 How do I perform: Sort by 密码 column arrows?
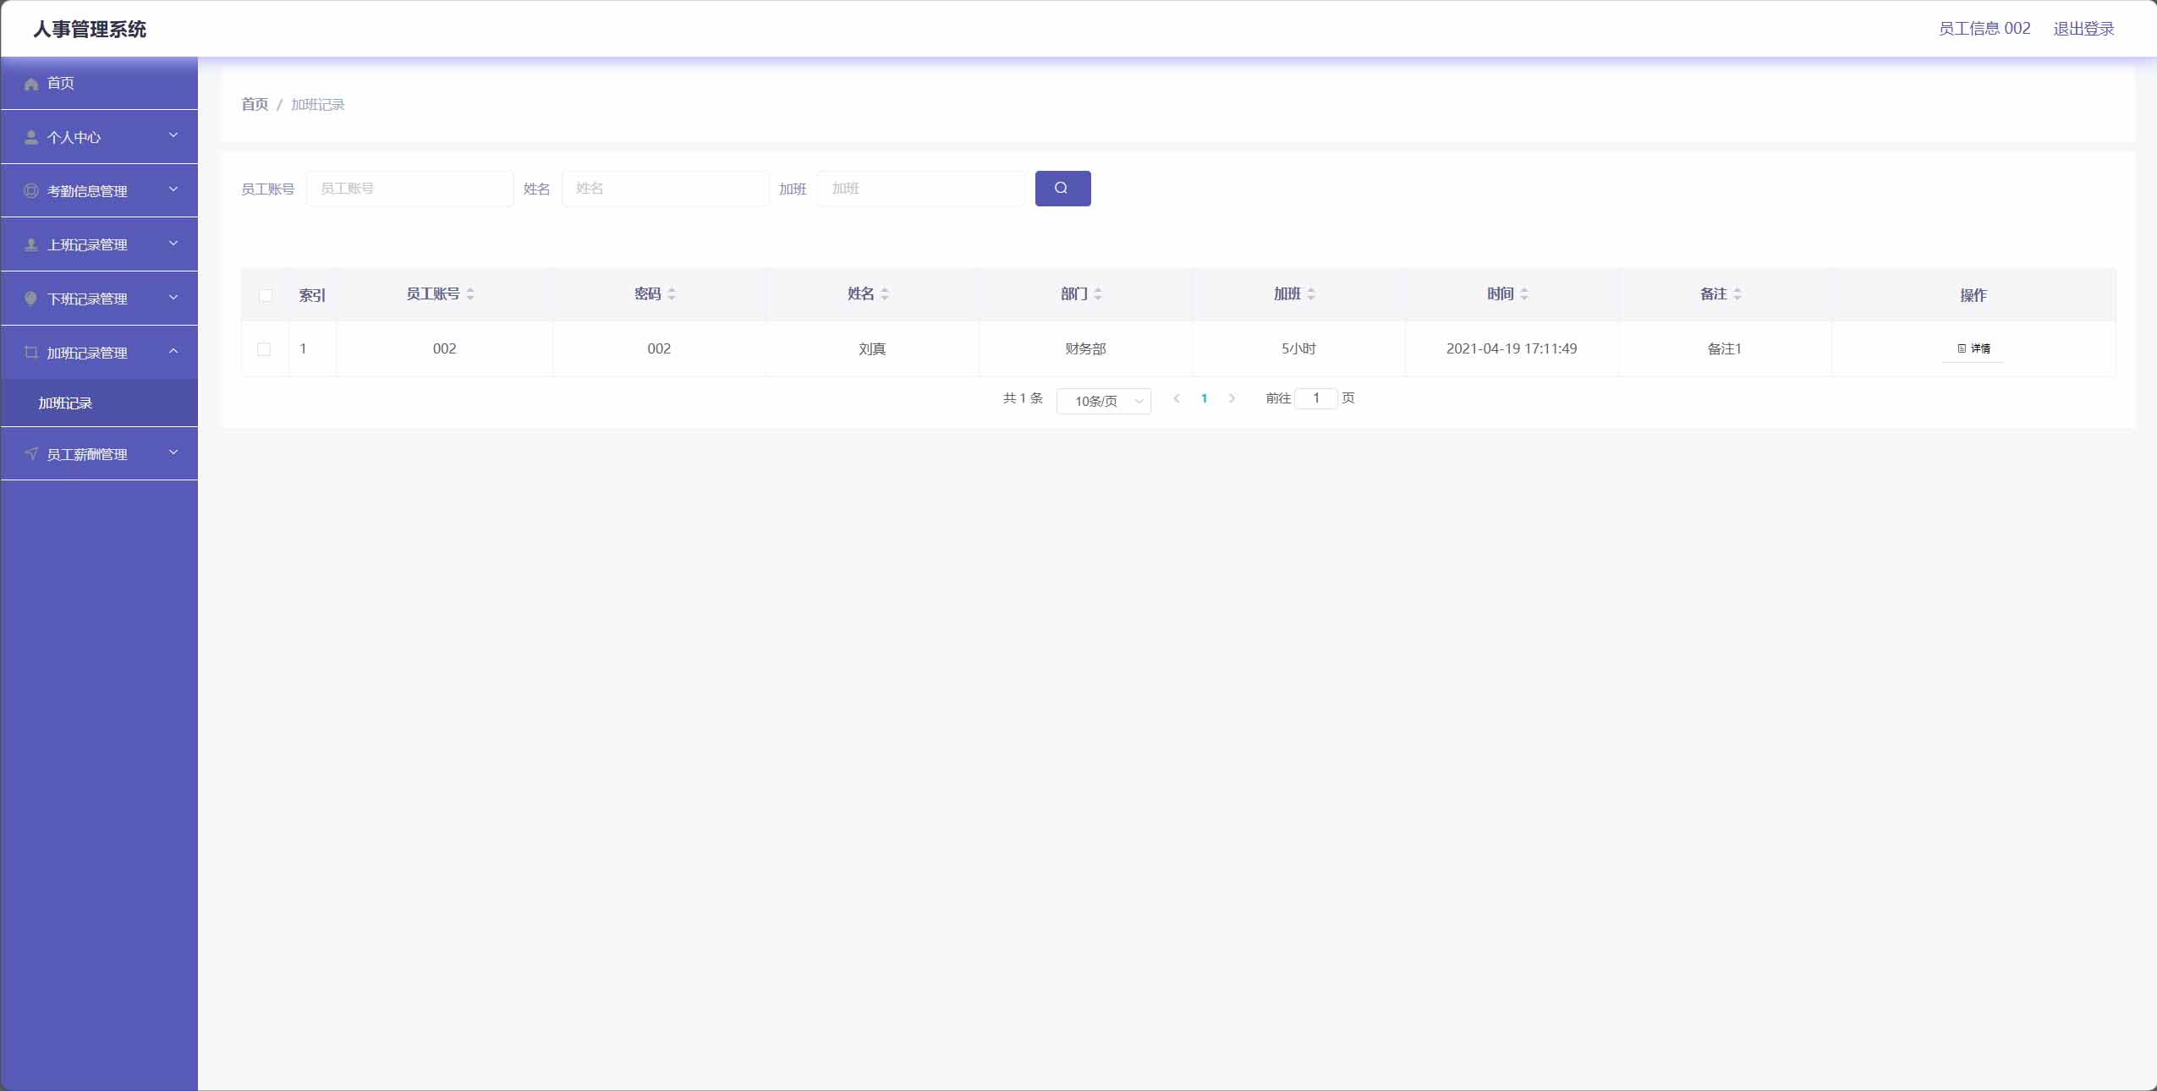(672, 294)
